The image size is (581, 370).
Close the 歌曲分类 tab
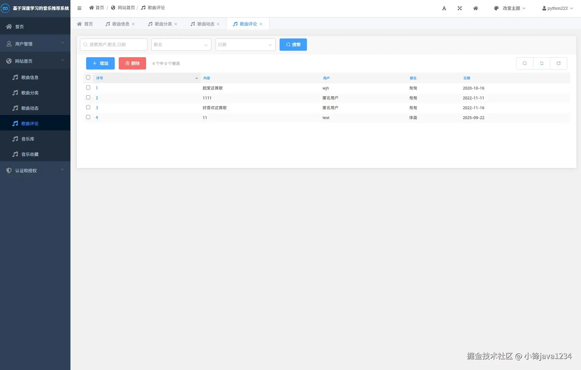click(x=176, y=24)
